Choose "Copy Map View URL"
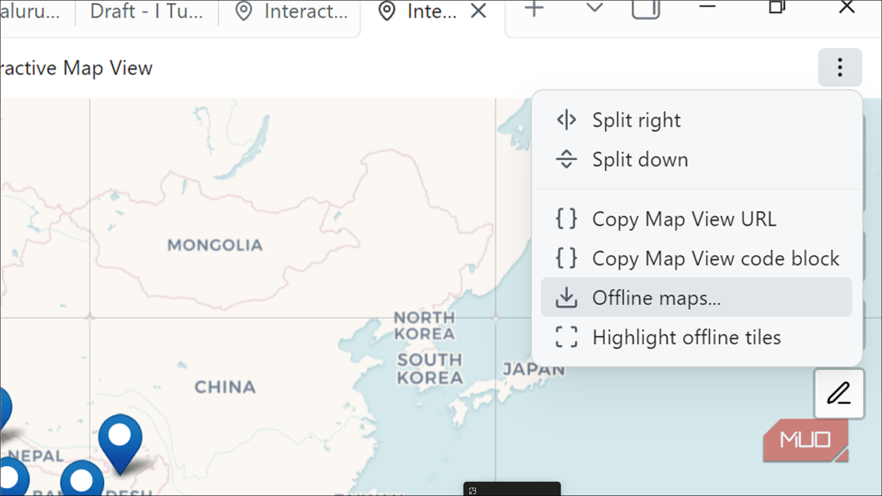This screenshot has width=882, height=496. click(x=683, y=219)
